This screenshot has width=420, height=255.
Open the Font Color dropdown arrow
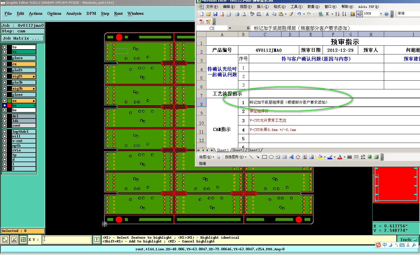344,157
